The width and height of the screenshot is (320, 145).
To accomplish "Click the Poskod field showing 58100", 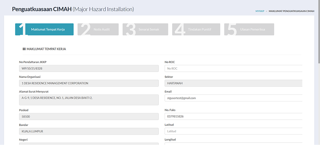I will pos(89,116).
